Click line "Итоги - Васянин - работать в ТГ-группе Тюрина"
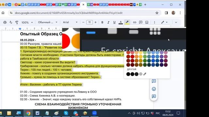This screenshot has height=117, width=209. (x=51, y=84)
